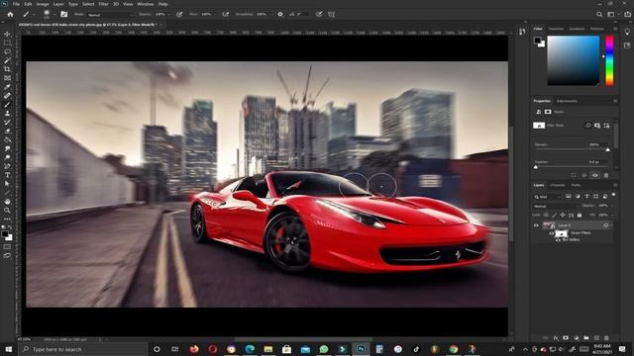Click Add layer mask icon in Layers footer
Screen dimensions: 634x356
[566, 338]
